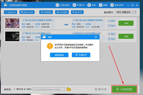This screenshot has width=143, height=95.
Task: Click output size text 31.30 MB
Action: 96,27
